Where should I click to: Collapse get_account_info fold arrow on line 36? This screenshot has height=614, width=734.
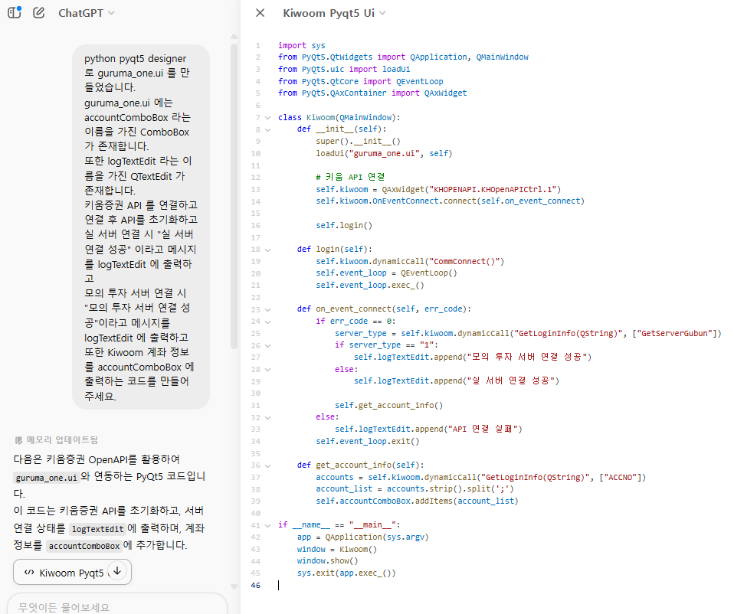point(267,465)
